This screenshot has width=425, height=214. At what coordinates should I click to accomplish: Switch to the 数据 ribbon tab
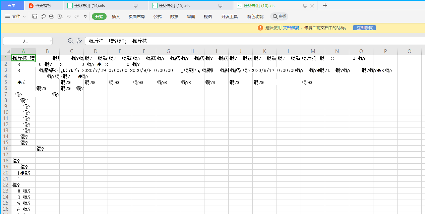(174, 16)
